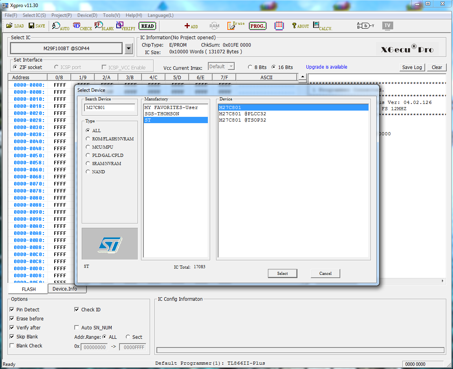Click the Search Device input field
The width and height of the screenshot is (453, 369).
point(110,107)
